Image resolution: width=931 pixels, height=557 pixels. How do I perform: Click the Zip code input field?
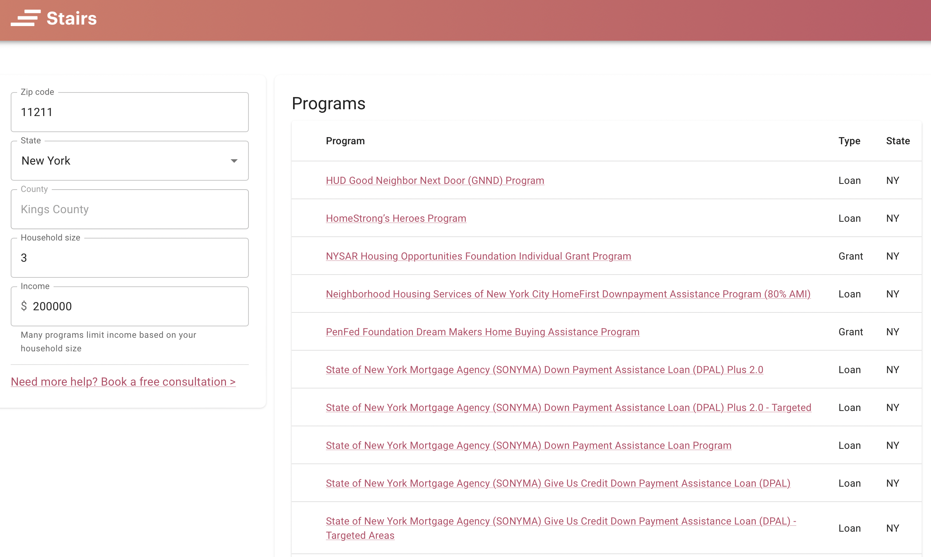pos(130,112)
